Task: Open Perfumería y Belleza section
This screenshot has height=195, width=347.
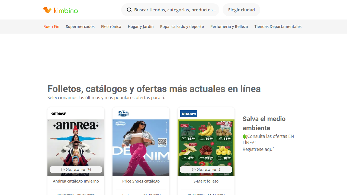Action: 229,26
